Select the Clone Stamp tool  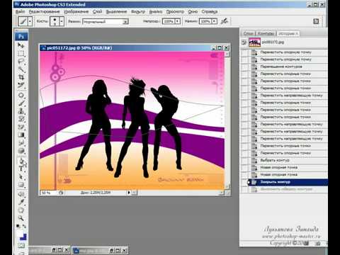point(21,111)
